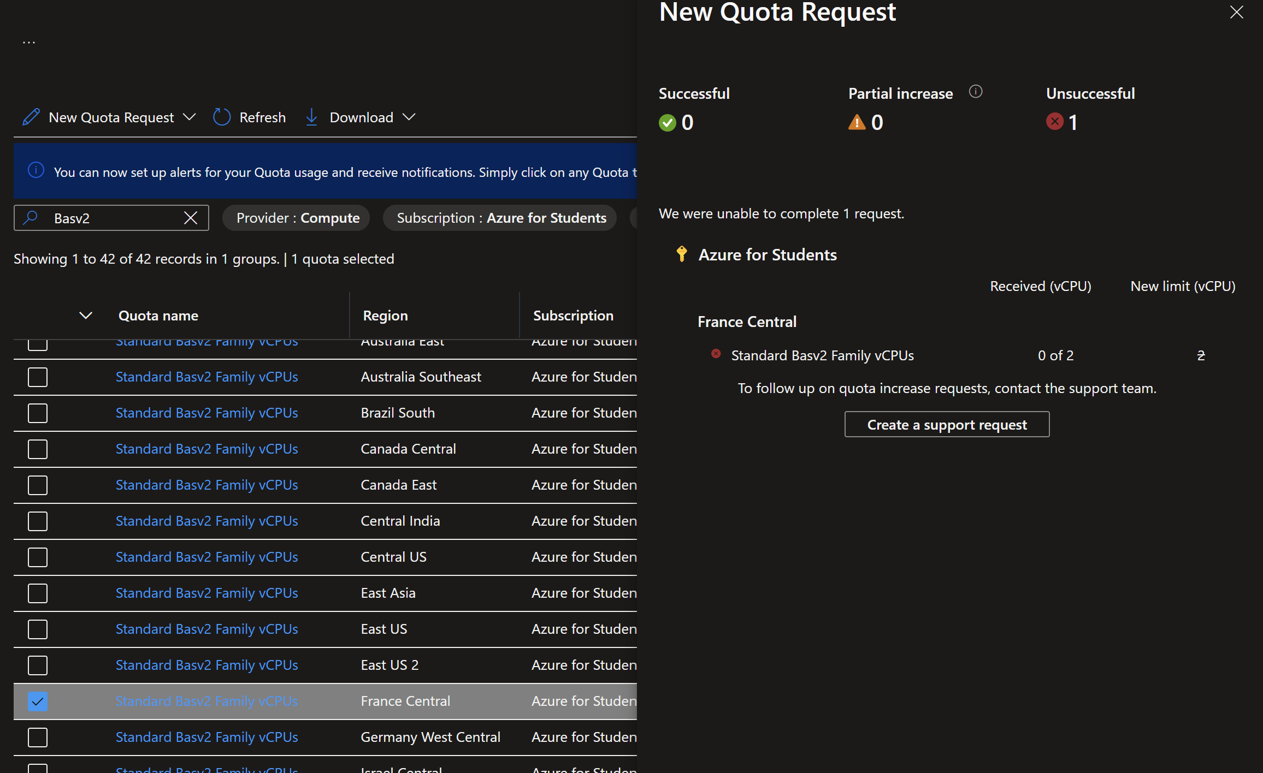Click the Central India region cell
The height and width of the screenshot is (773, 1263).
400,521
